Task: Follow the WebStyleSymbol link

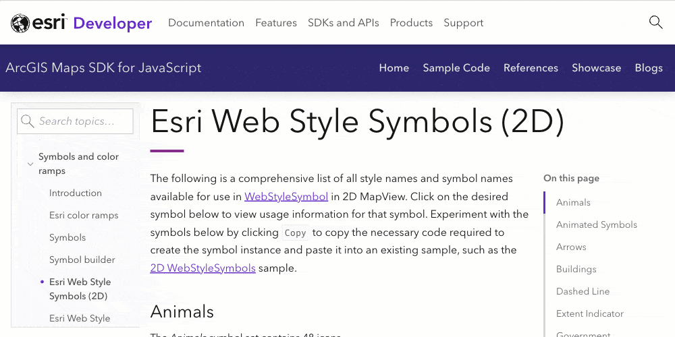Action: [x=286, y=197]
